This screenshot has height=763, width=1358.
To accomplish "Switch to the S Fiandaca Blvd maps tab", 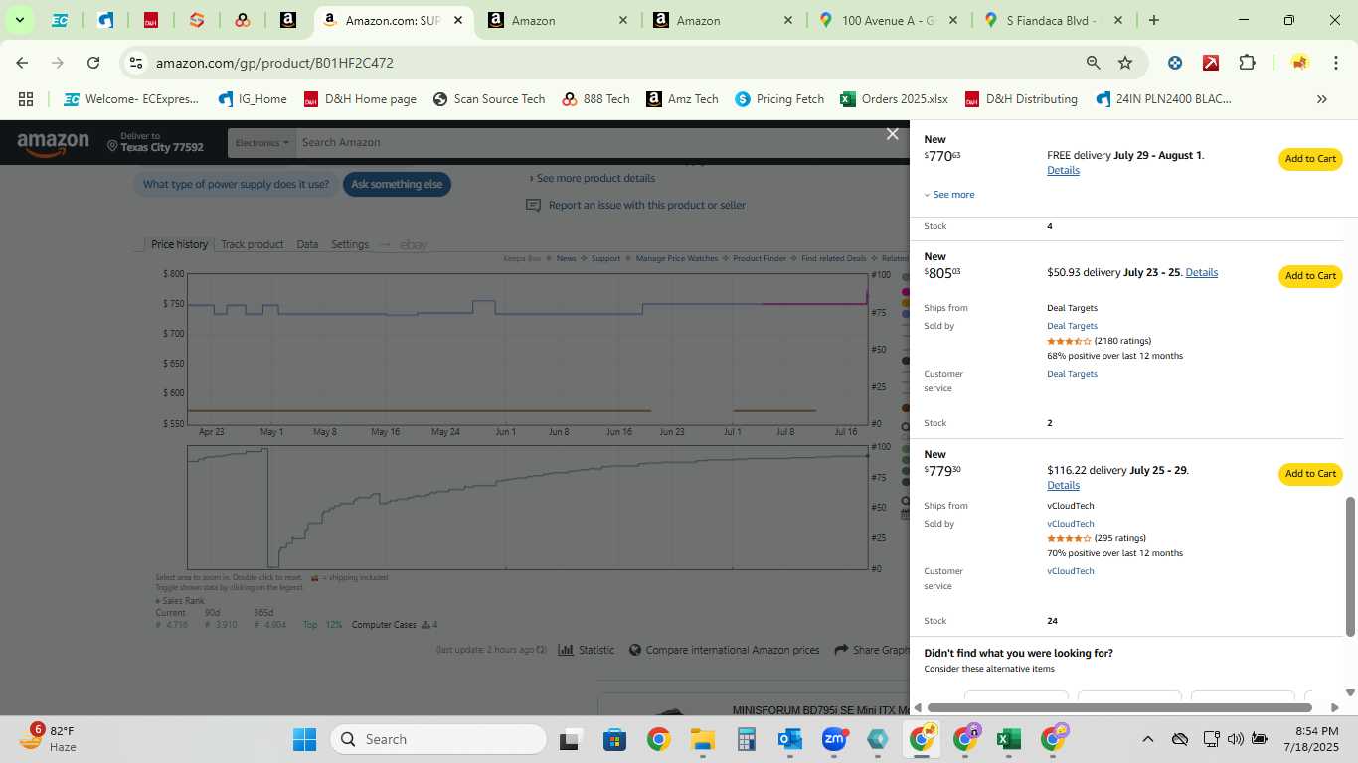I will [x=1052, y=20].
